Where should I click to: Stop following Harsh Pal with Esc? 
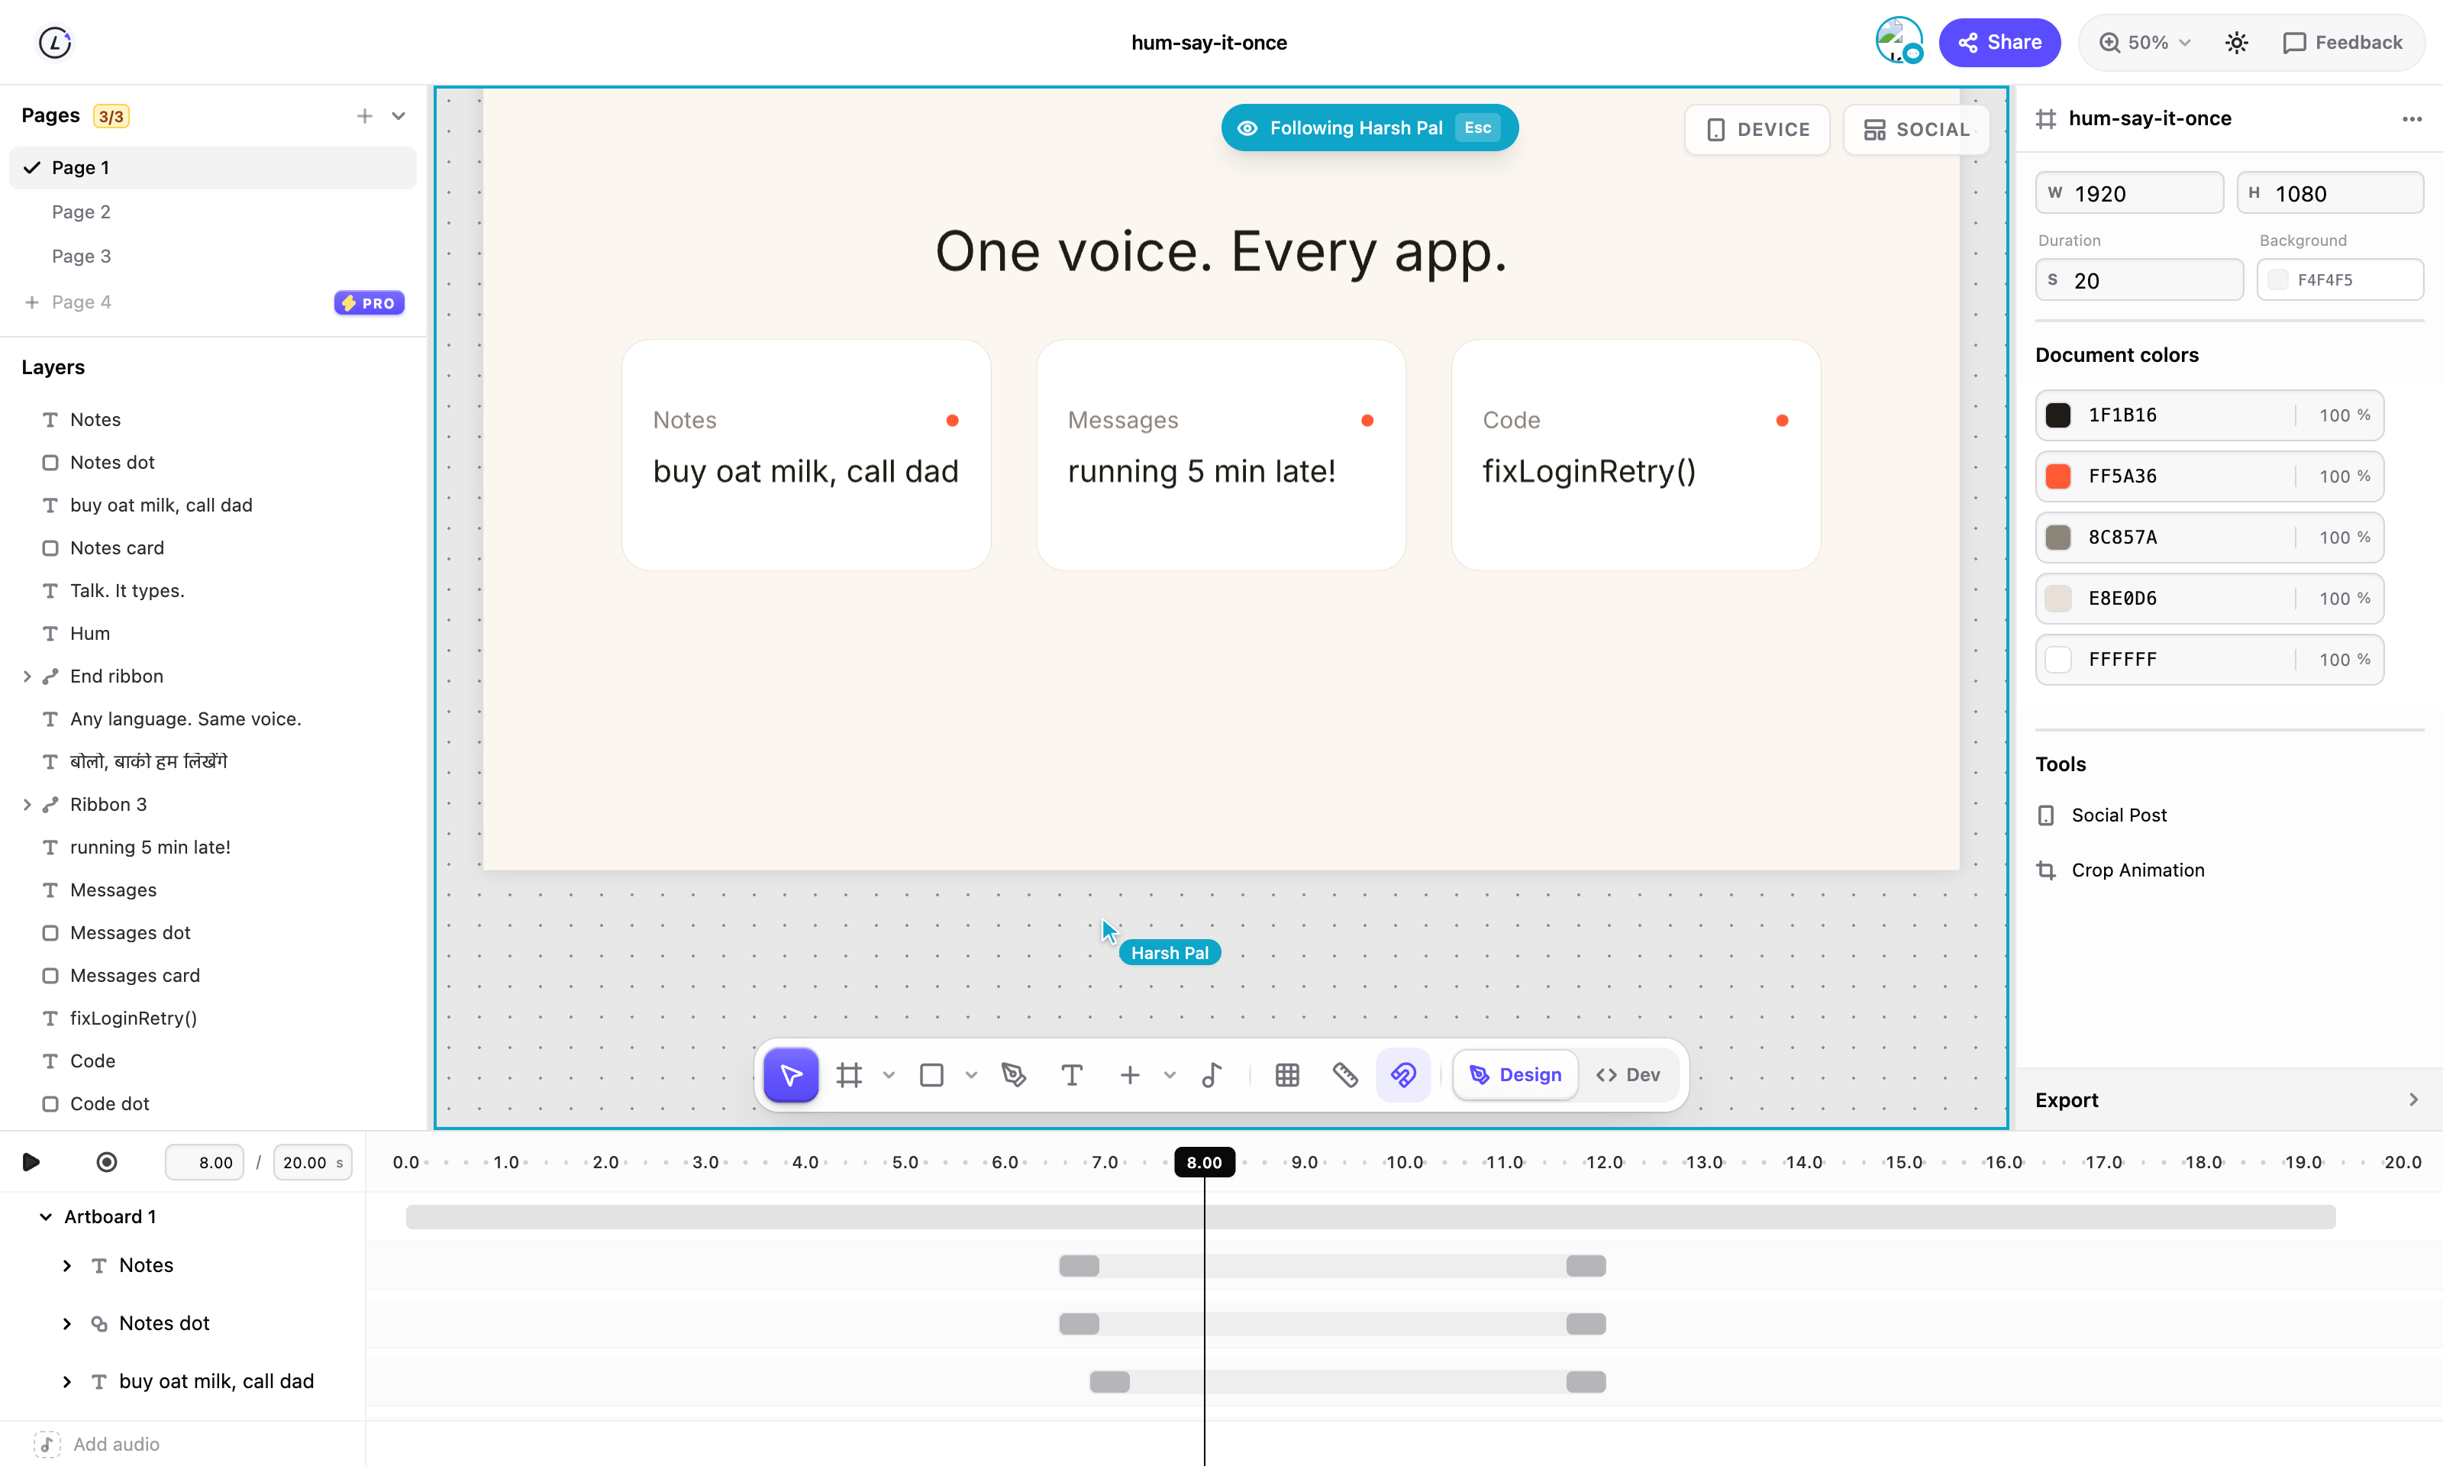(1477, 128)
